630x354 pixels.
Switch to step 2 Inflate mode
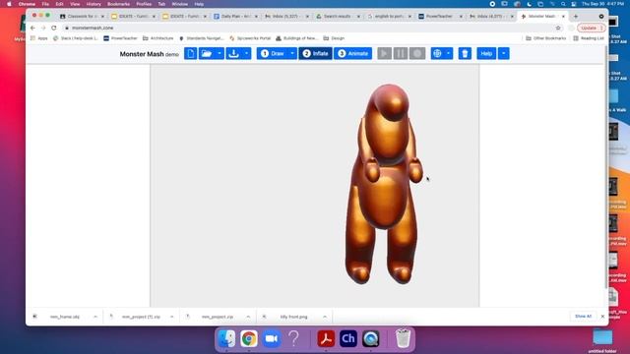(x=315, y=53)
